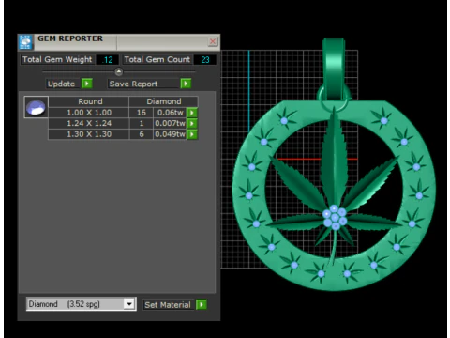Click the Gem Reporter panel logo icon
The image size is (450, 338).
tap(25, 42)
